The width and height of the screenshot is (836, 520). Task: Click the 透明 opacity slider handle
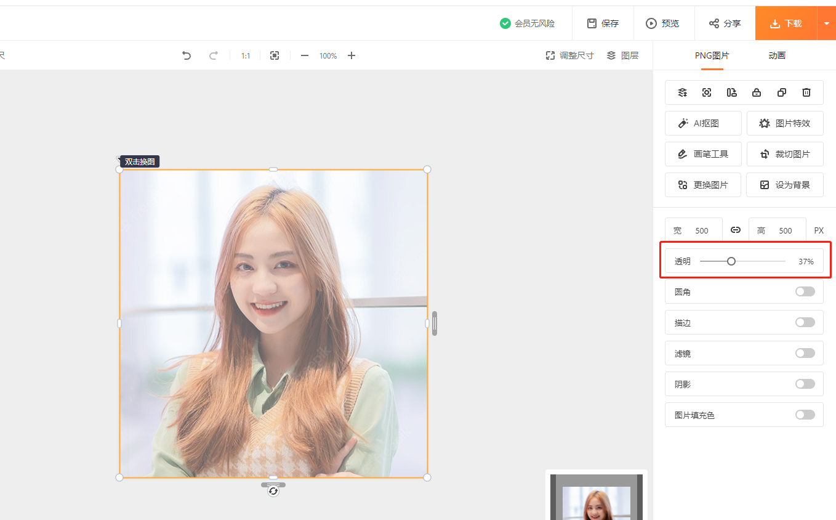coord(731,261)
